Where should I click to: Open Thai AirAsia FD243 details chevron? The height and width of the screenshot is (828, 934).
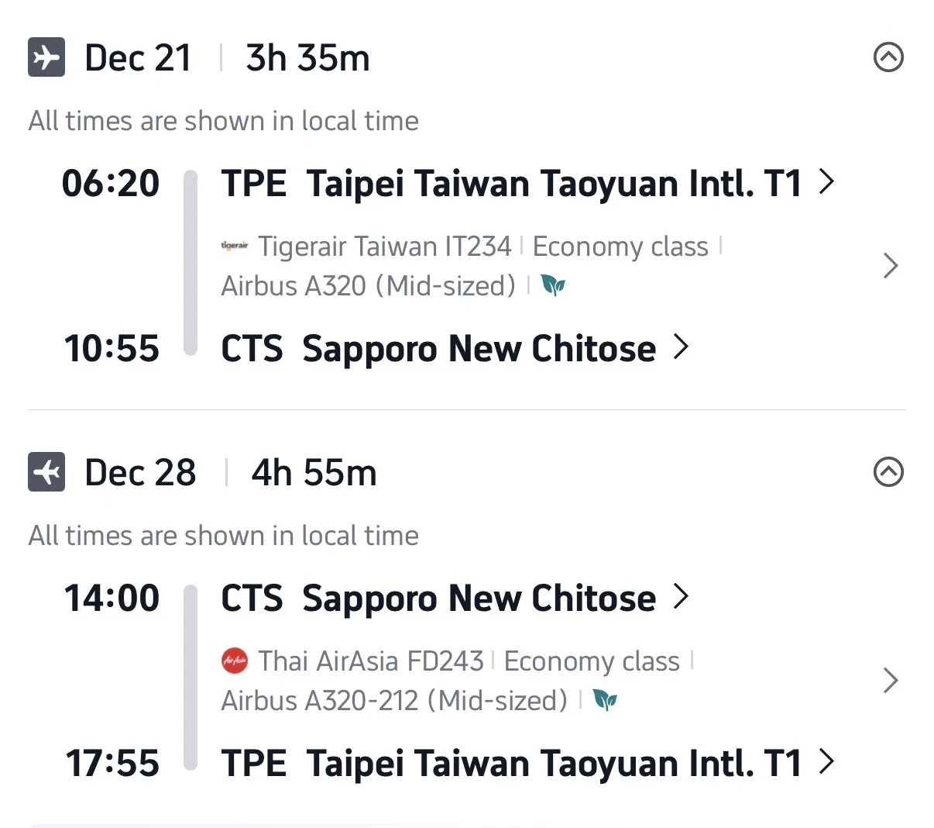[891, 681]
